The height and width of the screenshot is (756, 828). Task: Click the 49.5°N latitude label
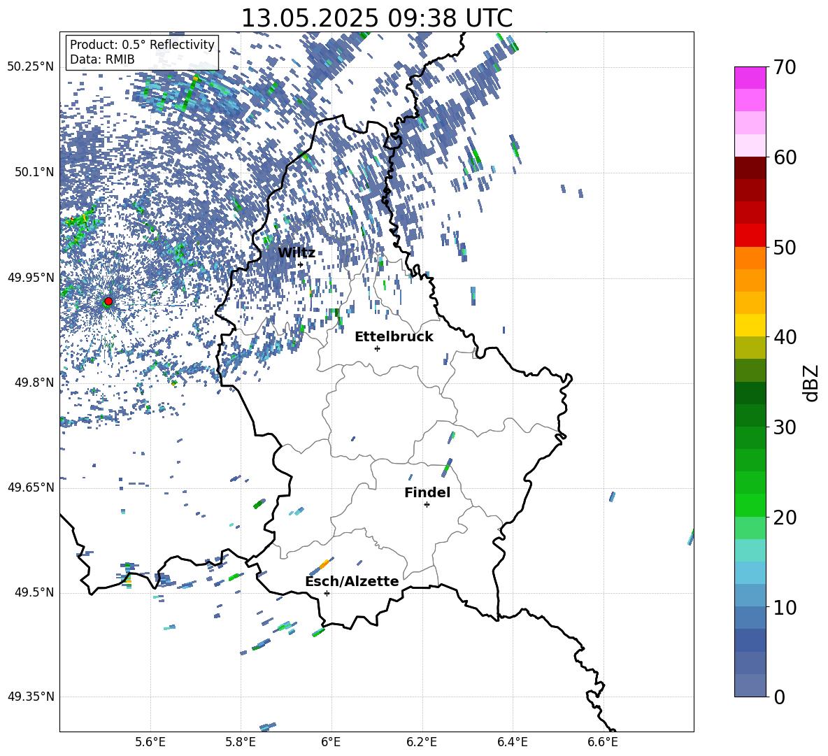click(34, 592)
